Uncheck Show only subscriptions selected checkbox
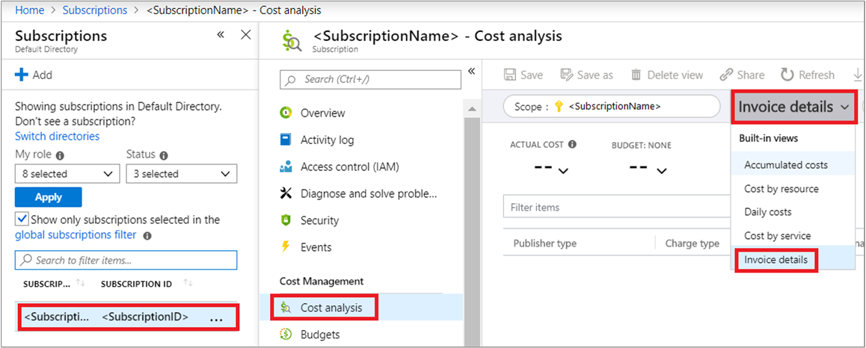This screenshot has height=348, width=866. click(22, 220)
